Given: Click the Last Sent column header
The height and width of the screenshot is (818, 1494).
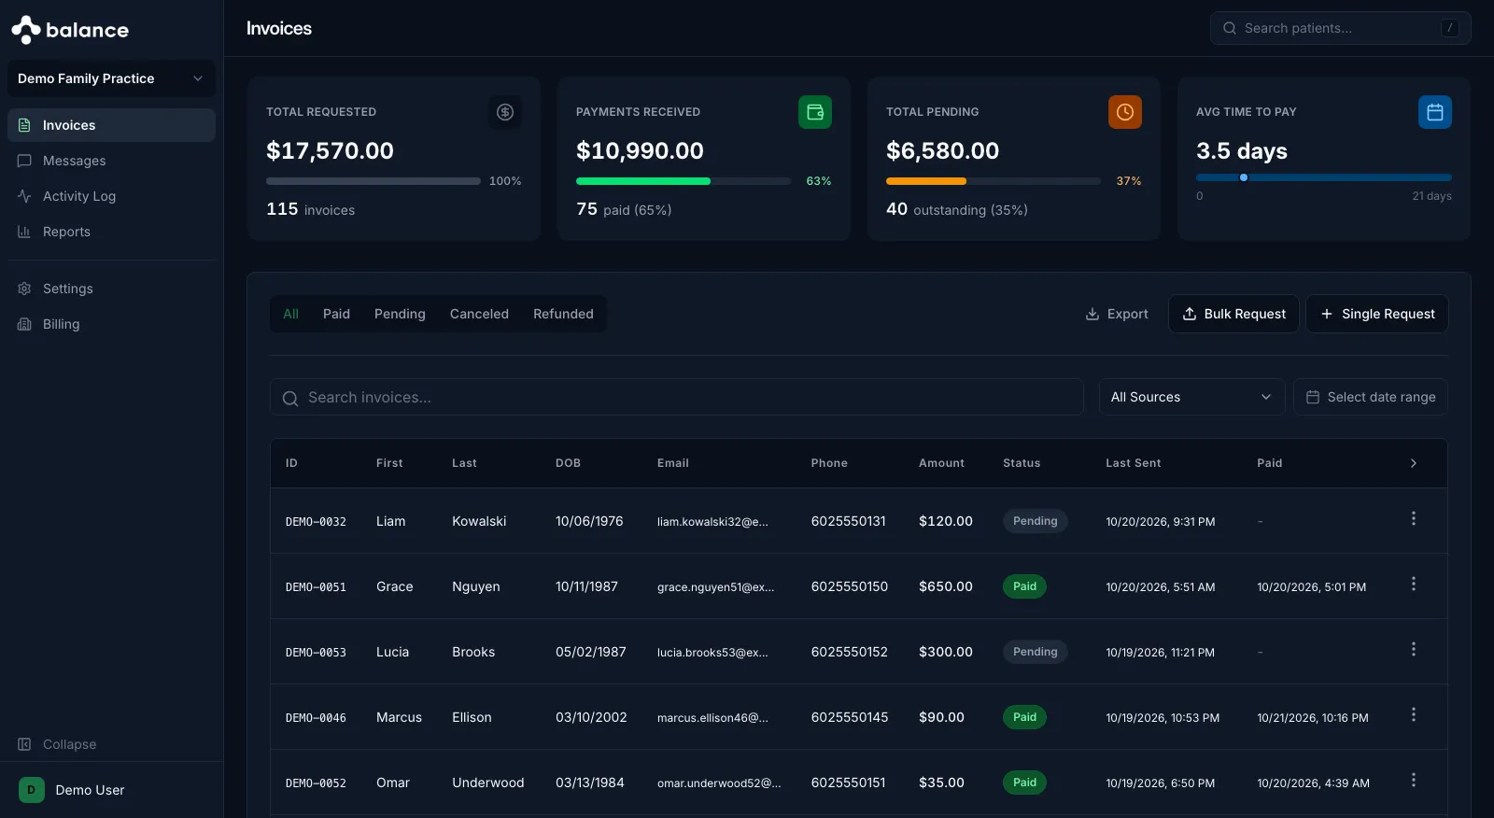Looking at the screenshot, I should pyautogui.click(x=1134, y=463).
